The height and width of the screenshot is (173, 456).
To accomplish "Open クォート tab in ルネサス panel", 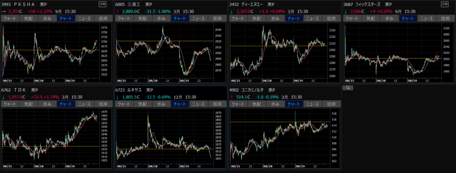I will coord(124,104).
